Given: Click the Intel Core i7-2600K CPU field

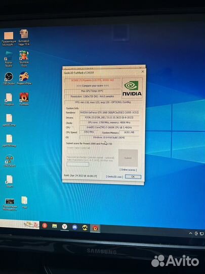Looking at the screenshot, I should 109,127.
